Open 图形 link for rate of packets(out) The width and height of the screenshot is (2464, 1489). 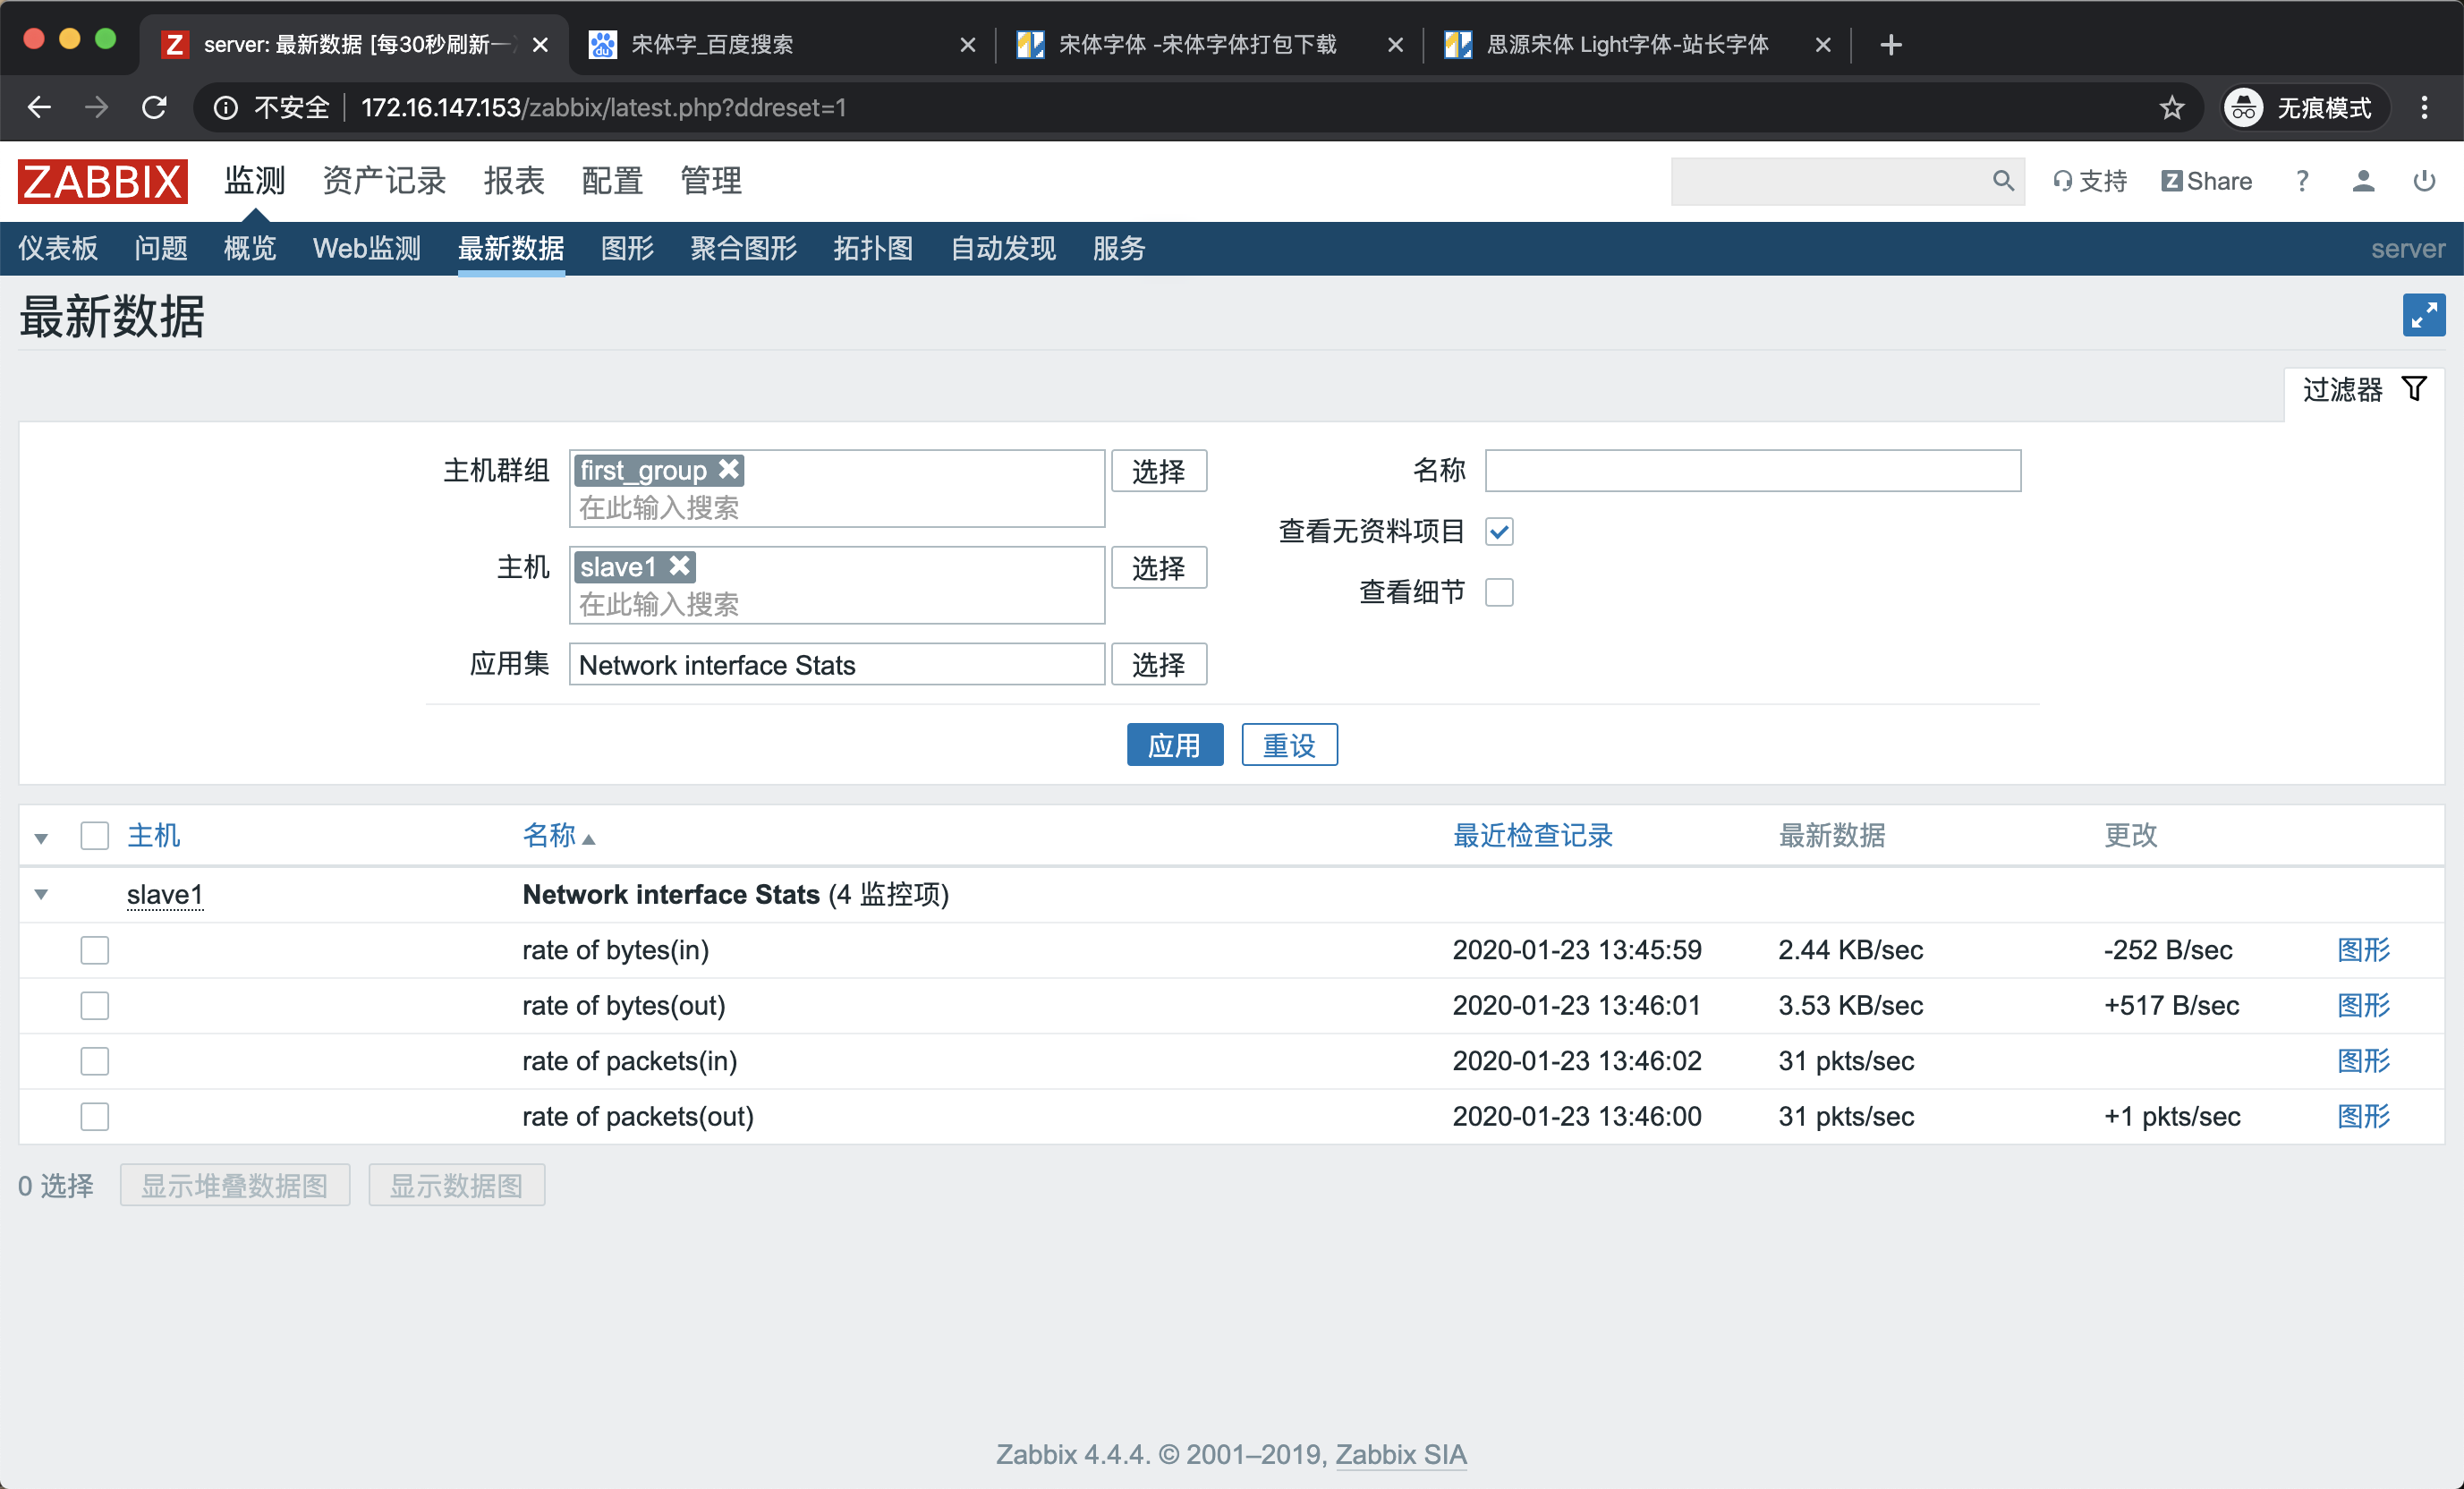2362,1116
